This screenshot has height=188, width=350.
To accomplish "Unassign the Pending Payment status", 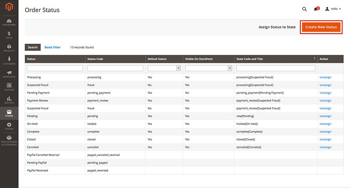I will (x=325, y=93).
